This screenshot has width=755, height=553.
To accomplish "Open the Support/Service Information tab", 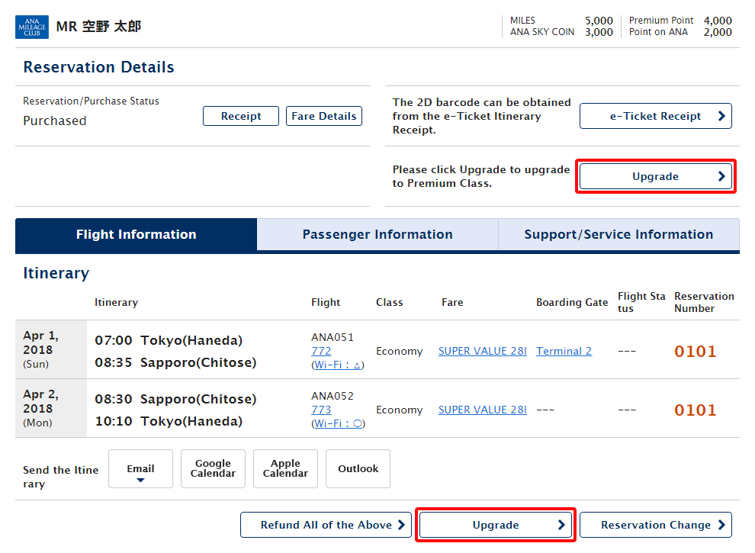I will coord(618,235).
